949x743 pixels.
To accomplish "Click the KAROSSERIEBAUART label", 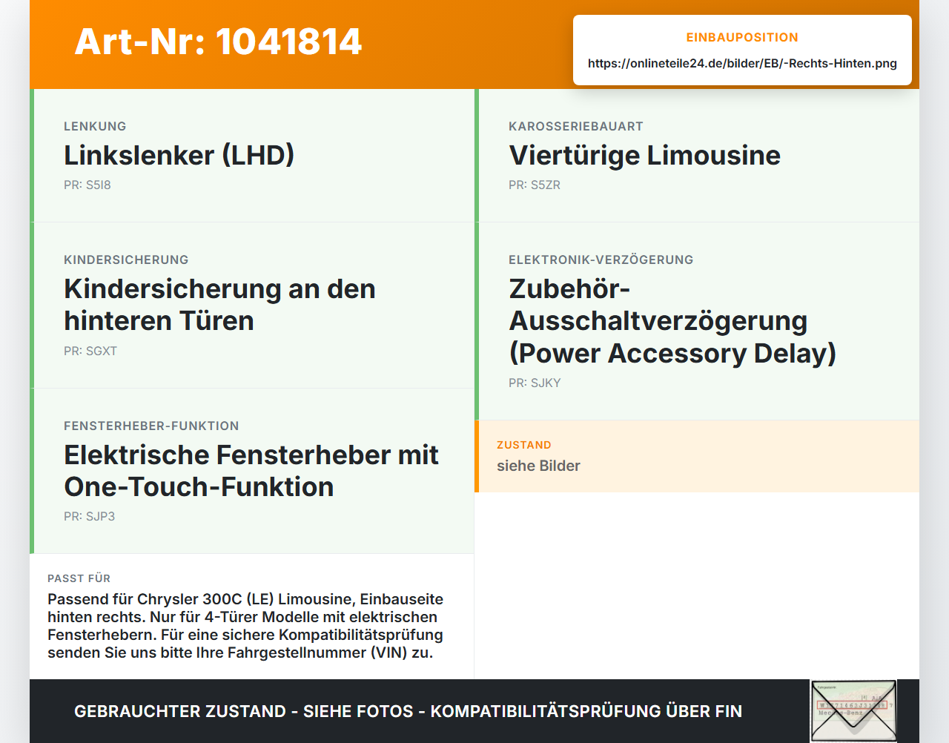I will click(576, 126).
